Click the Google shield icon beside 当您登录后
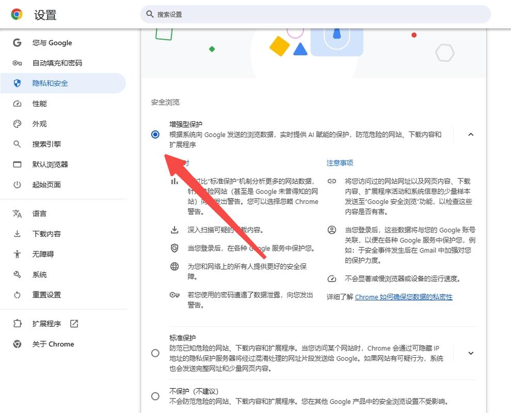 [174, 248]
